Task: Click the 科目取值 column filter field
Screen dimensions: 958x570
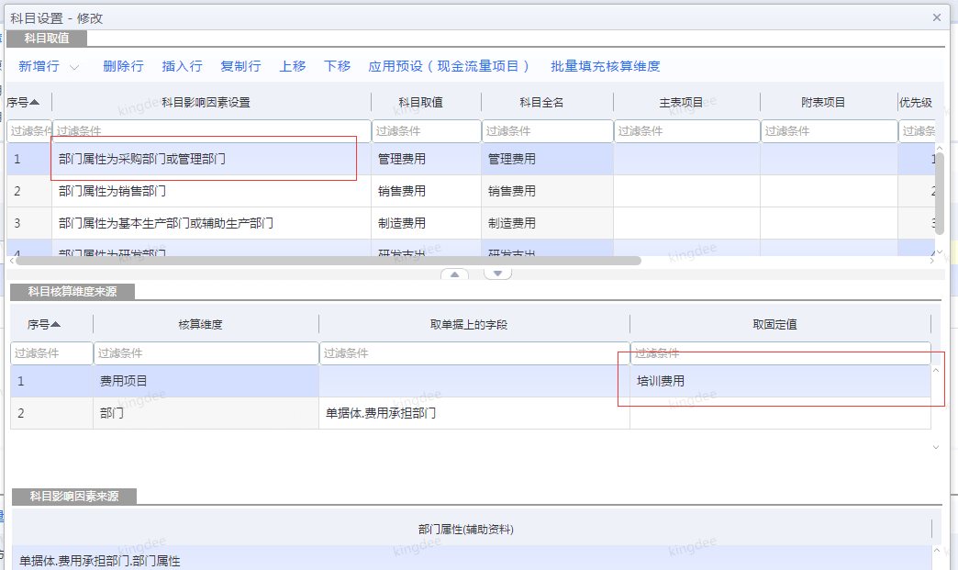Action: coord(426,131)
